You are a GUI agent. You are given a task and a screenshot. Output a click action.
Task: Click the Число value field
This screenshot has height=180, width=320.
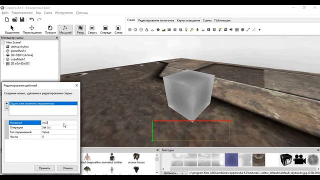pos(59,136)
